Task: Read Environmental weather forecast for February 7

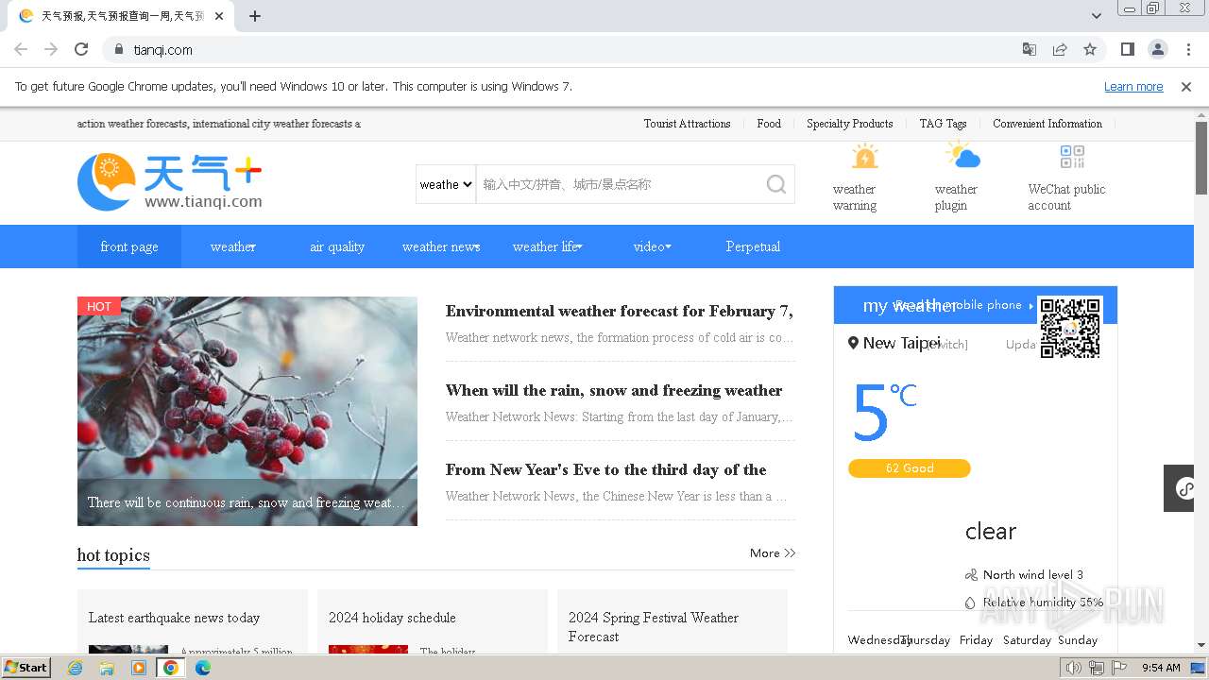Action: 619,311
